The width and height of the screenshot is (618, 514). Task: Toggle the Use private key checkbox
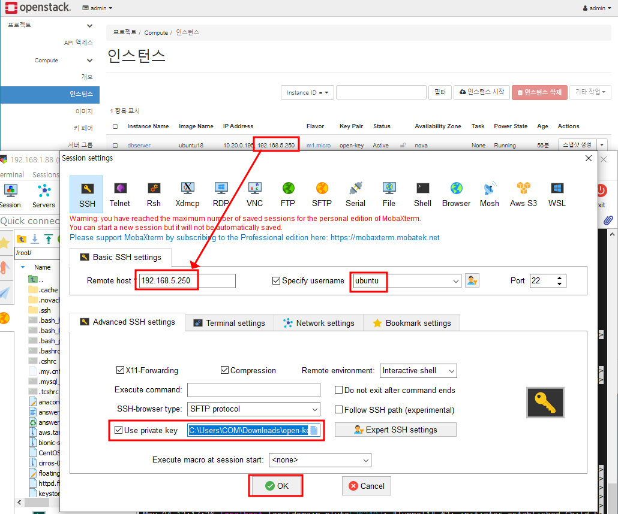click(118, 430)
